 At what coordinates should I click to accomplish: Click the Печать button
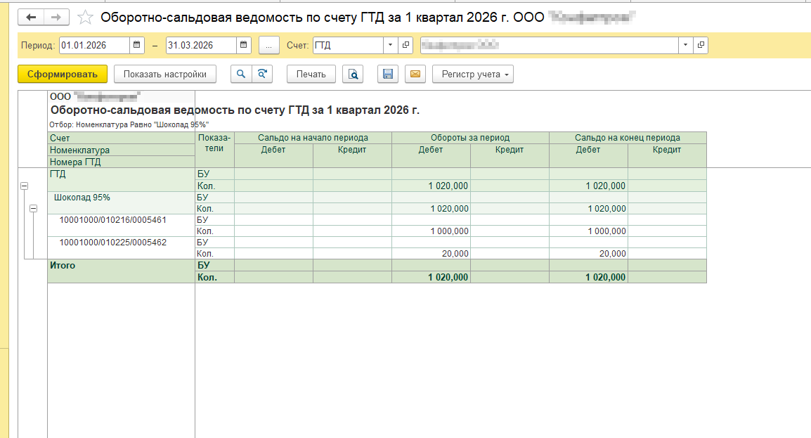(311, 74)
